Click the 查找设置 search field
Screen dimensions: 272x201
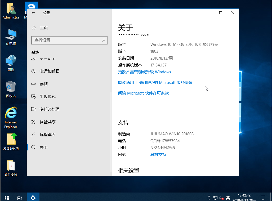pyautogui.click(x=69, y=40)
